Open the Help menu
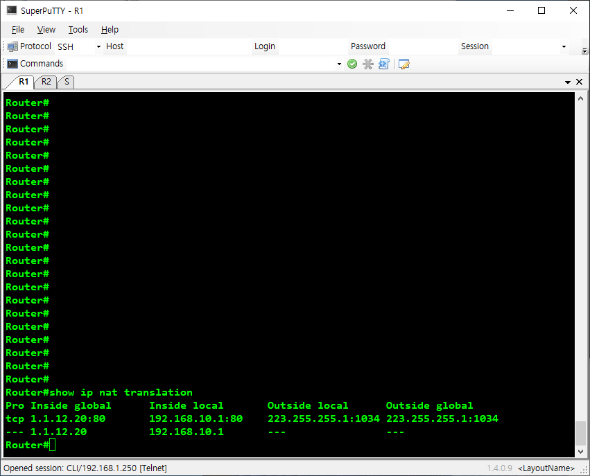Viewport: 590px width, 476px height. [x=110, y=30]
